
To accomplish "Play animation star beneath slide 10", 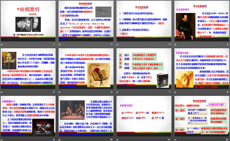I will 59,140.
